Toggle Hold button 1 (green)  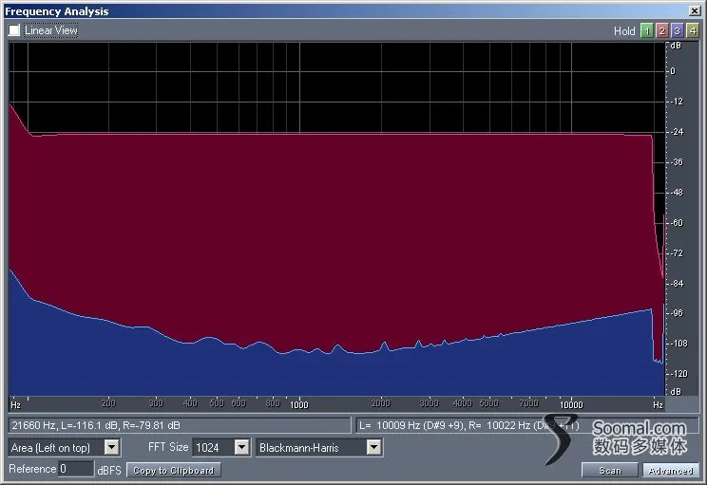click(647, 30)
